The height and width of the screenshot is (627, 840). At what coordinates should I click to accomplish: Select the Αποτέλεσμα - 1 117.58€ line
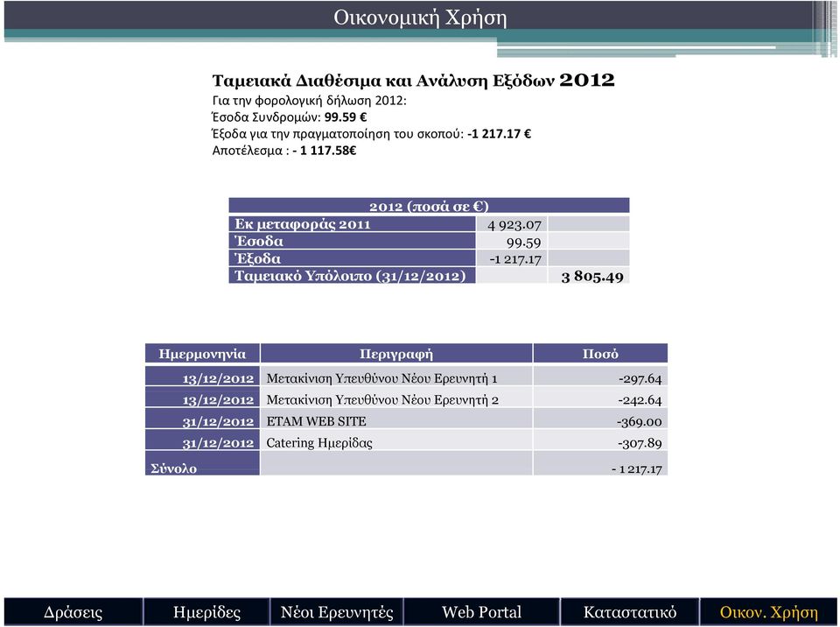click(x=283, y=150)
